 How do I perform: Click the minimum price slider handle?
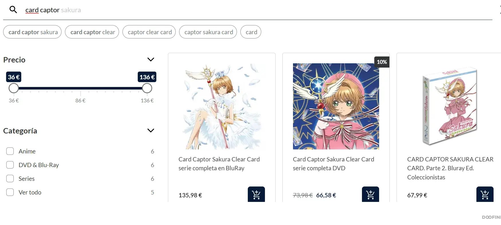click(x=13, y=88)
